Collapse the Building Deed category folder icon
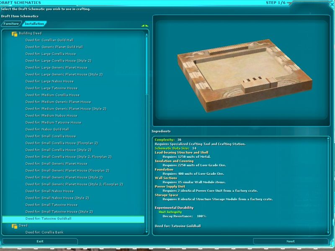Image resolution: width=335 pixels, height=251 pixels. click(x=15, y=33)
